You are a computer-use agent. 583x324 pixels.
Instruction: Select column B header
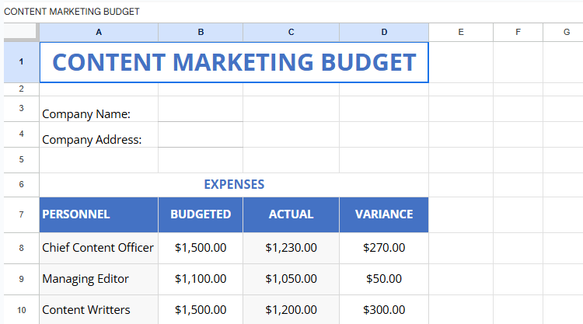(x=201, y=32)
